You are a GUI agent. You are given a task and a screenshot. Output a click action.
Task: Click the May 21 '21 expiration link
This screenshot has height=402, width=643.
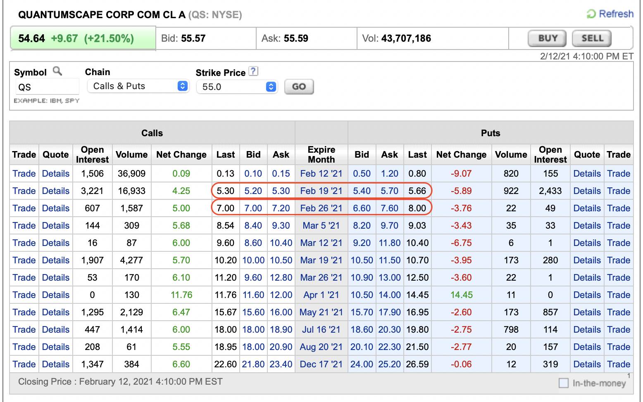click(321, 312)
